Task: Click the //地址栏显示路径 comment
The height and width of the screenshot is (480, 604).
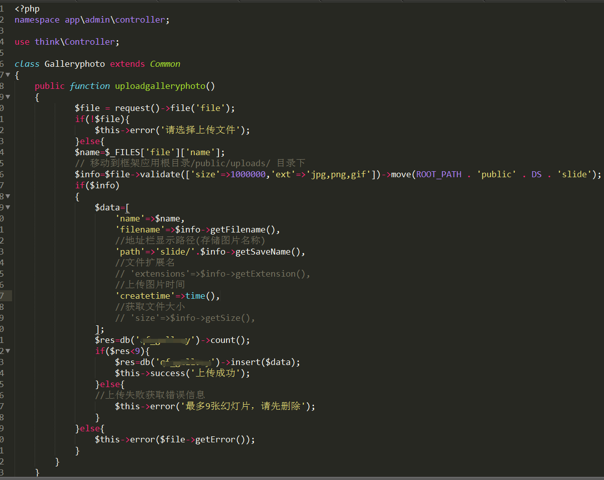Action: click(x=190, y=241)
